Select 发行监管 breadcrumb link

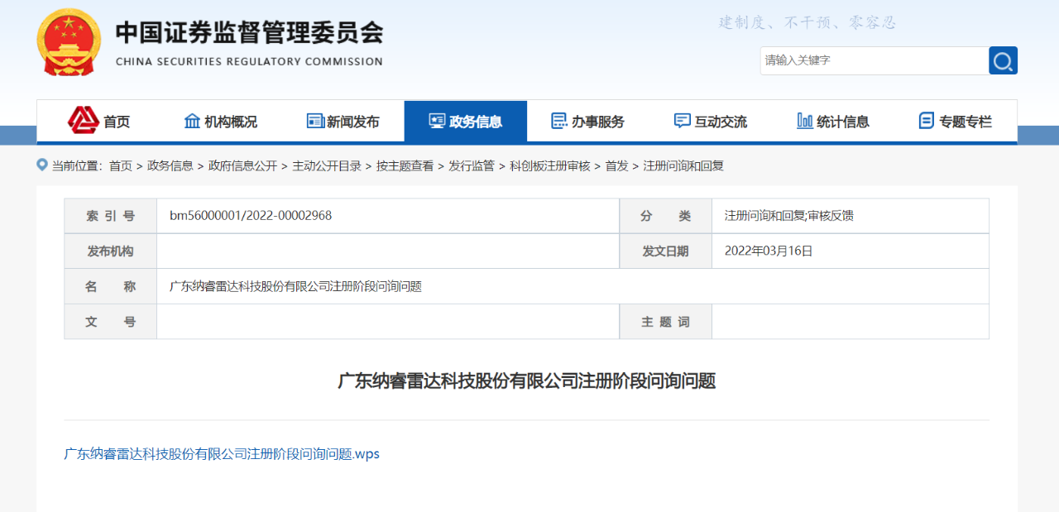pyautogui.click(x=472, y=165)
